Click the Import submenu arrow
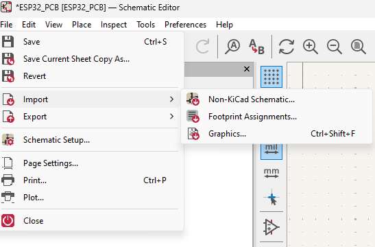This screenshot has height=247, width=375. pos(171,99)
